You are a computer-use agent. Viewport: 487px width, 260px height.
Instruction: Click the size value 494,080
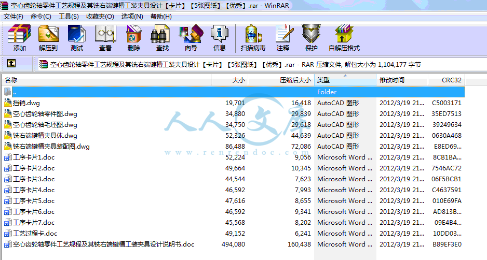point(233,244)
